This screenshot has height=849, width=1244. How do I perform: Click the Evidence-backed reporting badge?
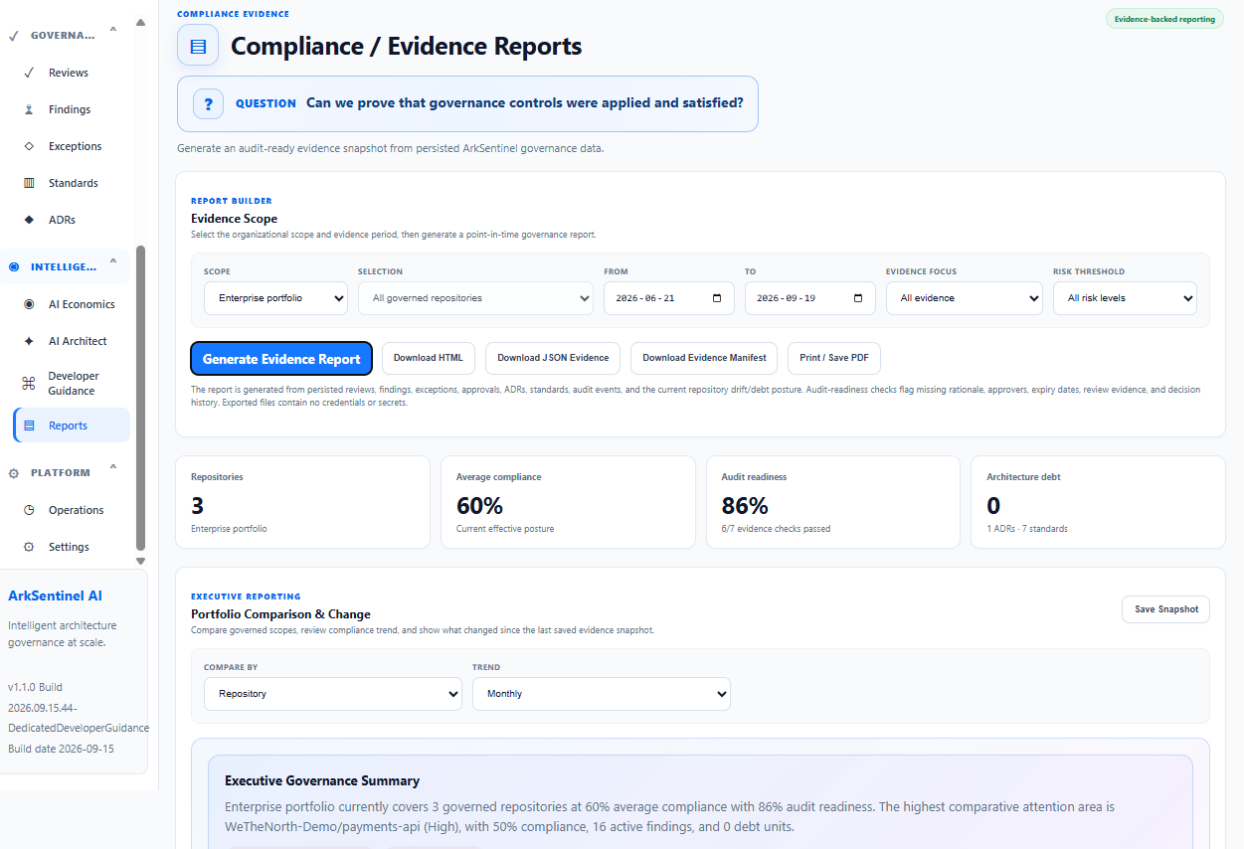(1164, 19)
